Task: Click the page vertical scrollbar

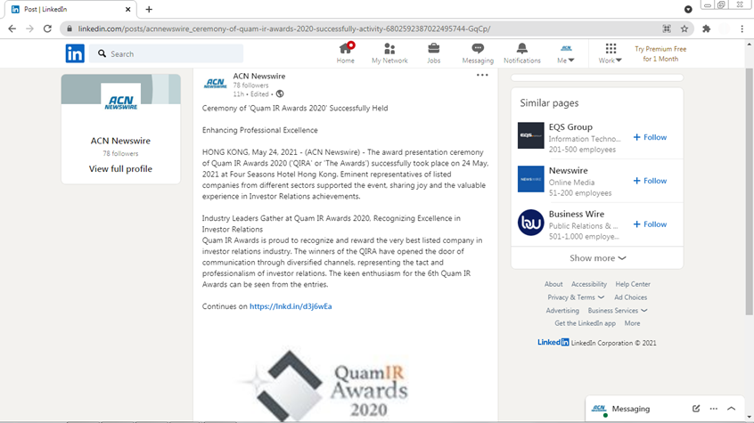Action: pos(750,192)
